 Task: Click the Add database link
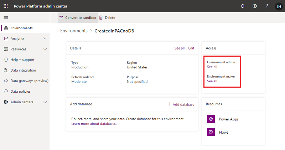181,104
